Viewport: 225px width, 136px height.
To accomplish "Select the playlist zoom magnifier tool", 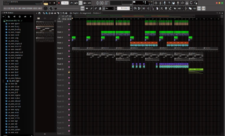I will [63, 13].
